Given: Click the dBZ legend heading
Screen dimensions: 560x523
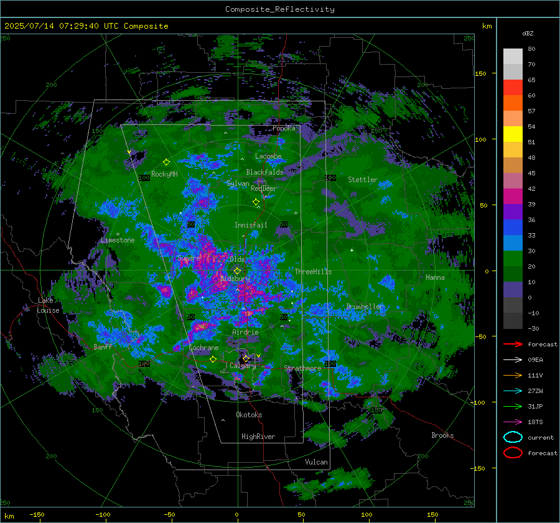Looking at the screenshot, I should [528, 34].
